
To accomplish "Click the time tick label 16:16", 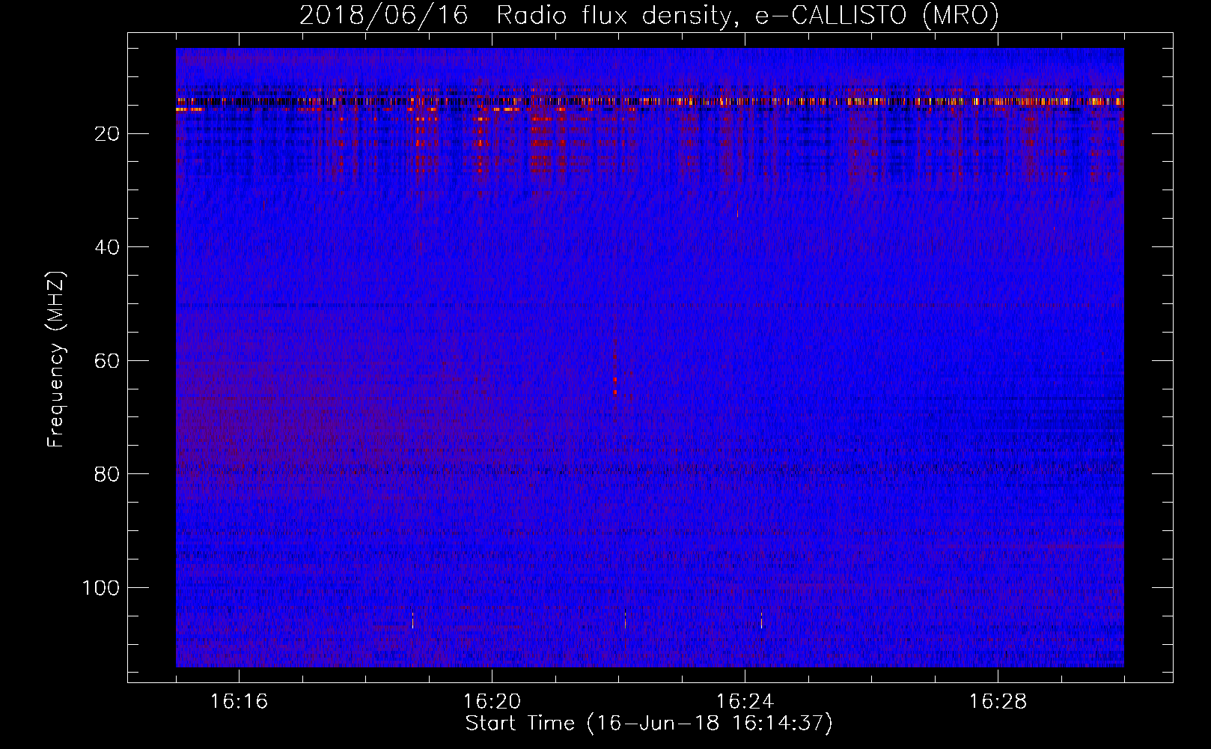I will point(239,701).
